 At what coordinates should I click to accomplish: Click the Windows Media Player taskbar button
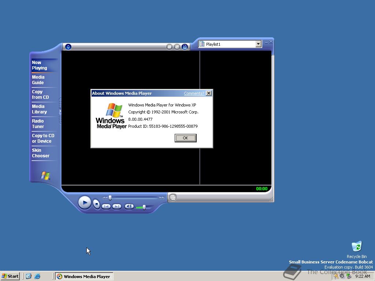tap(84, 277)
